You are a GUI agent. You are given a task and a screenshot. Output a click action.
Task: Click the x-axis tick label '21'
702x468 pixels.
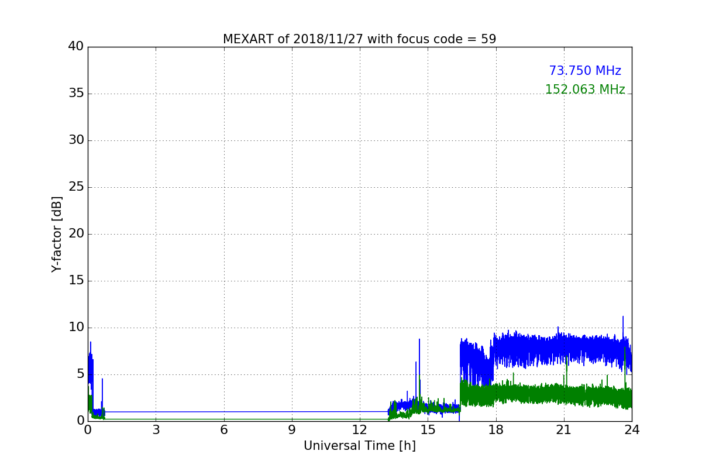point(564,430)
